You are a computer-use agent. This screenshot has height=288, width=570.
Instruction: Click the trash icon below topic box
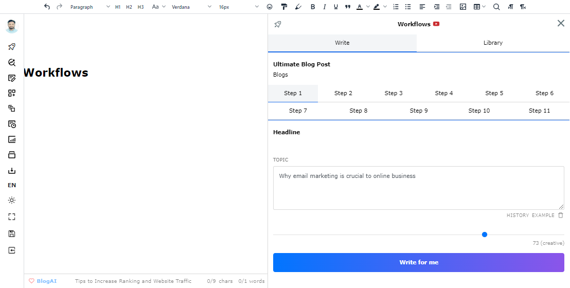[x=561, y=215]
